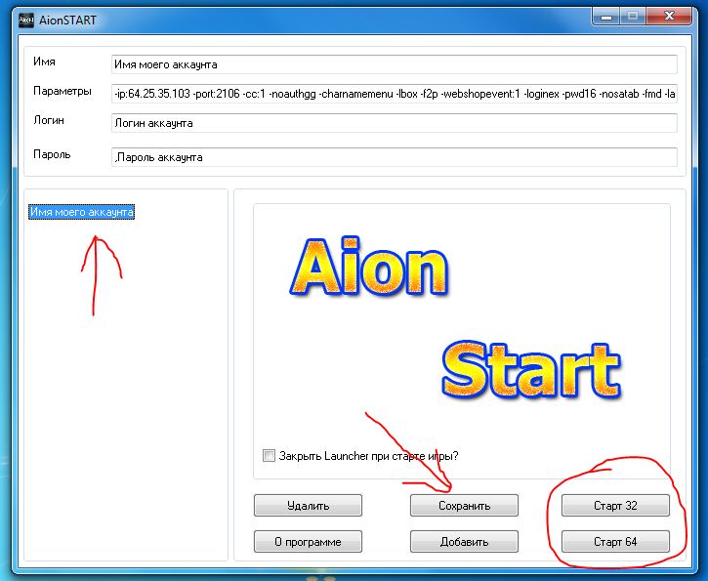
Task: Focus the Логин input field
Action: coord(395,123)
